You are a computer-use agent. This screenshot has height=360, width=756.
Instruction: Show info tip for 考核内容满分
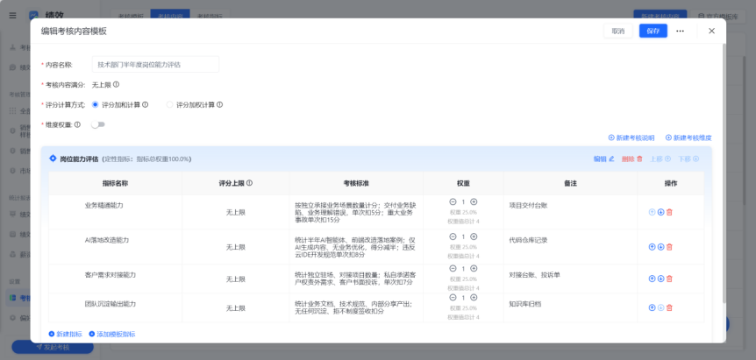point(116,85)
